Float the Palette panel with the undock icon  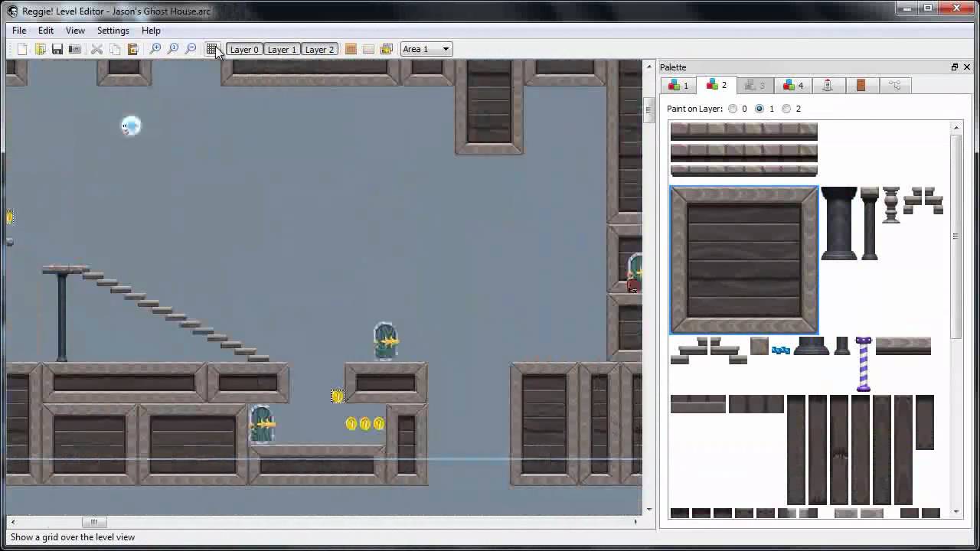pyautogui.click(x=955, y=67)
